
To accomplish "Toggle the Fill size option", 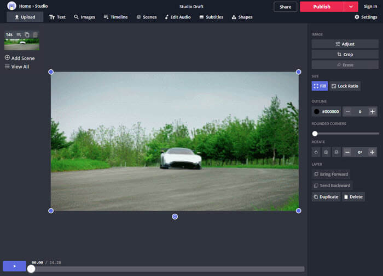I will point(320,86).
